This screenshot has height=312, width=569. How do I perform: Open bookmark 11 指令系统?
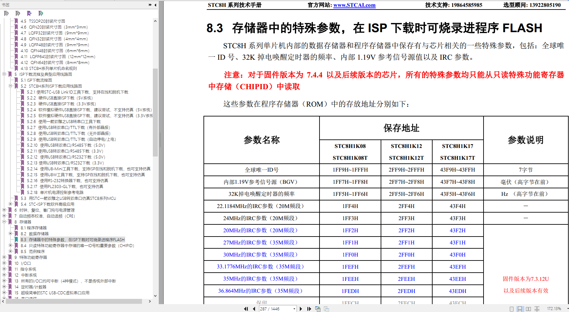point(25,269)
